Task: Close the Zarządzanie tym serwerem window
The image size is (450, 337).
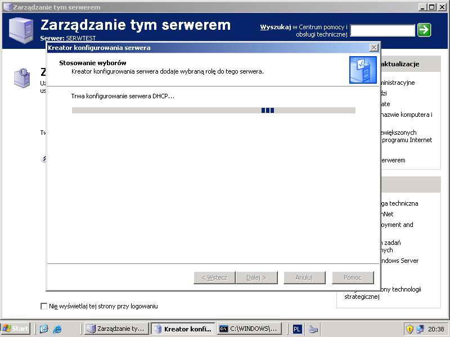Action: click(442, 7)
